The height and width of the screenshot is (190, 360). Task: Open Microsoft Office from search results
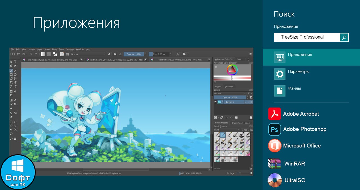[295, 146]
